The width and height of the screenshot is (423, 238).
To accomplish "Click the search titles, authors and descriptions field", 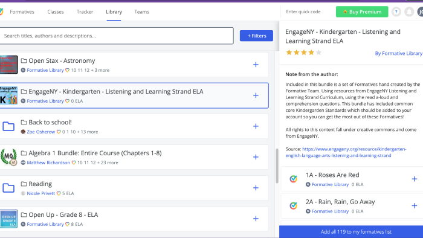I will point(117,36).
